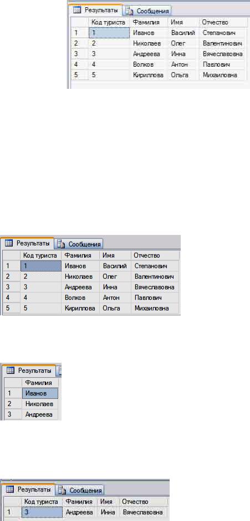250x521 pixels.
Task: Select cell Олег in the topmost grid
Action: click(x=183, y=43)
